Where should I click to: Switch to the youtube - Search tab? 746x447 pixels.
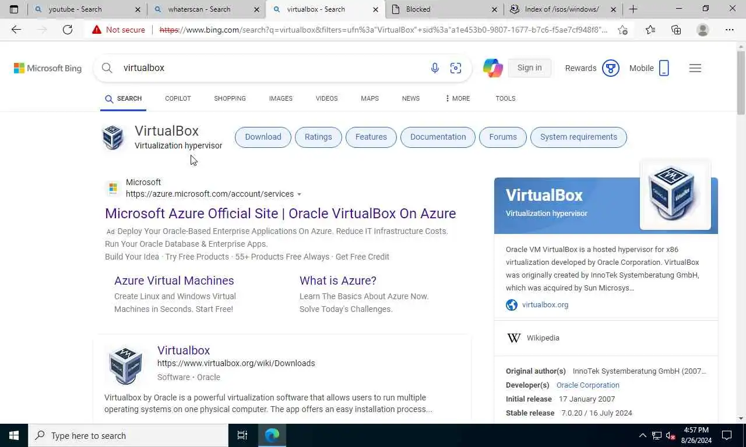pos(87,9)
